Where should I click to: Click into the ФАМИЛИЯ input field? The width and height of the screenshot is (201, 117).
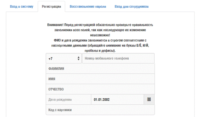[100, 69]
